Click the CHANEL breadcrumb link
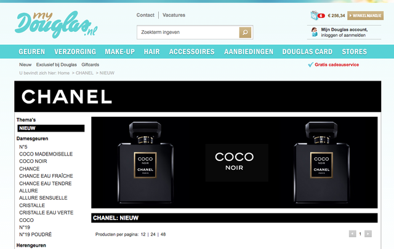 pyautogui.click(x=84, y=73)
